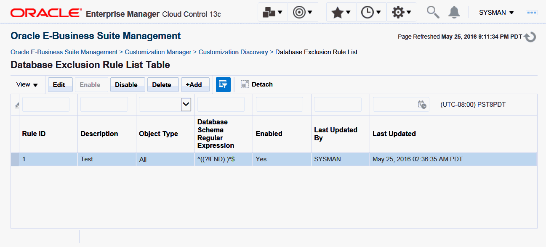Follow the Customization Manager breadcrumb link
The height and width of the screenshot is (247, 546).
click(x=158, y=52)
